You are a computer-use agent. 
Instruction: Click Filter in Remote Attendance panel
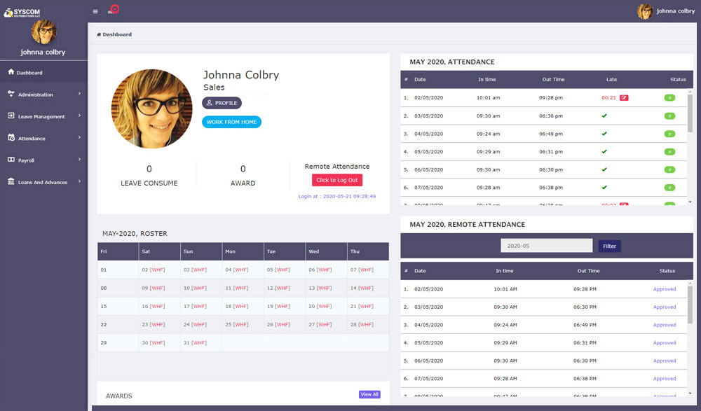609,246
